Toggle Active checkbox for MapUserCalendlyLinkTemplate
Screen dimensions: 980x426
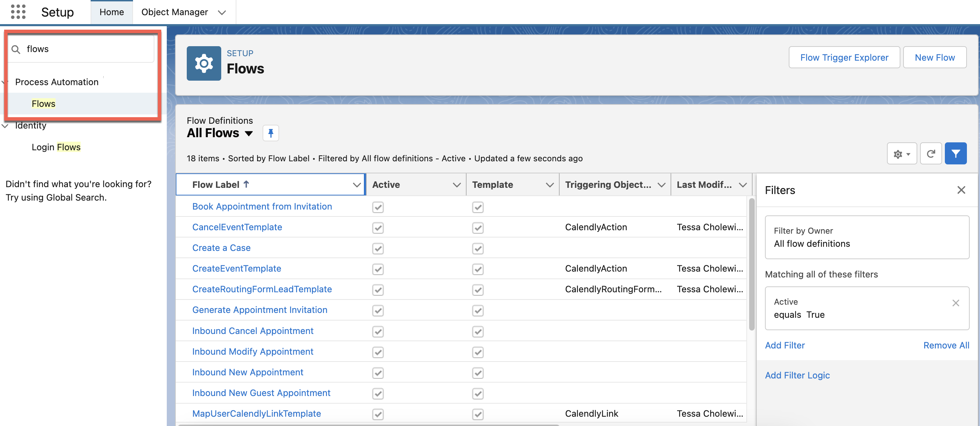378,414
